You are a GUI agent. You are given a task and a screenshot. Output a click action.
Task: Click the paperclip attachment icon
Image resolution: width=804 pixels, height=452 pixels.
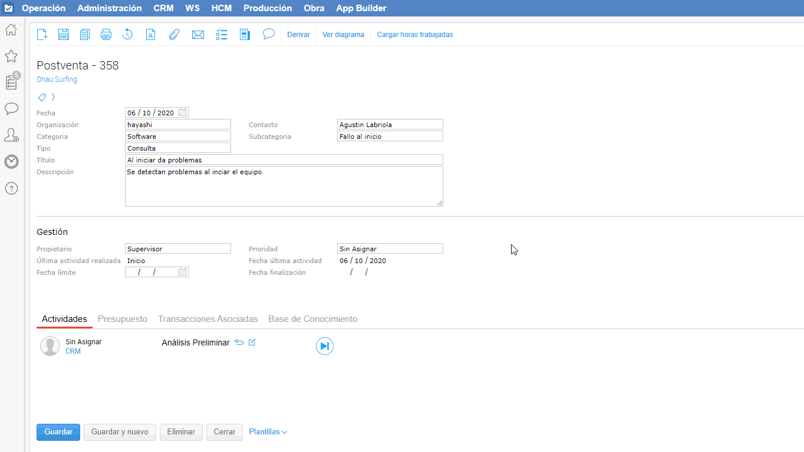click(174, 35)
